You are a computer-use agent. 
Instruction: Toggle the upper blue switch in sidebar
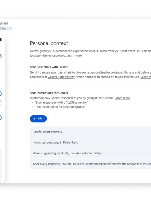click(x=1, y=94)
